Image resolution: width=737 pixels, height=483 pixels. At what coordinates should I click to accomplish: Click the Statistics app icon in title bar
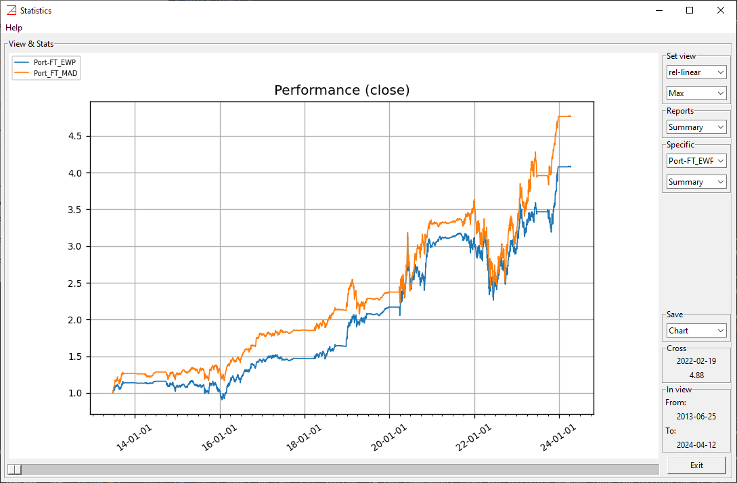coord(12,10)
